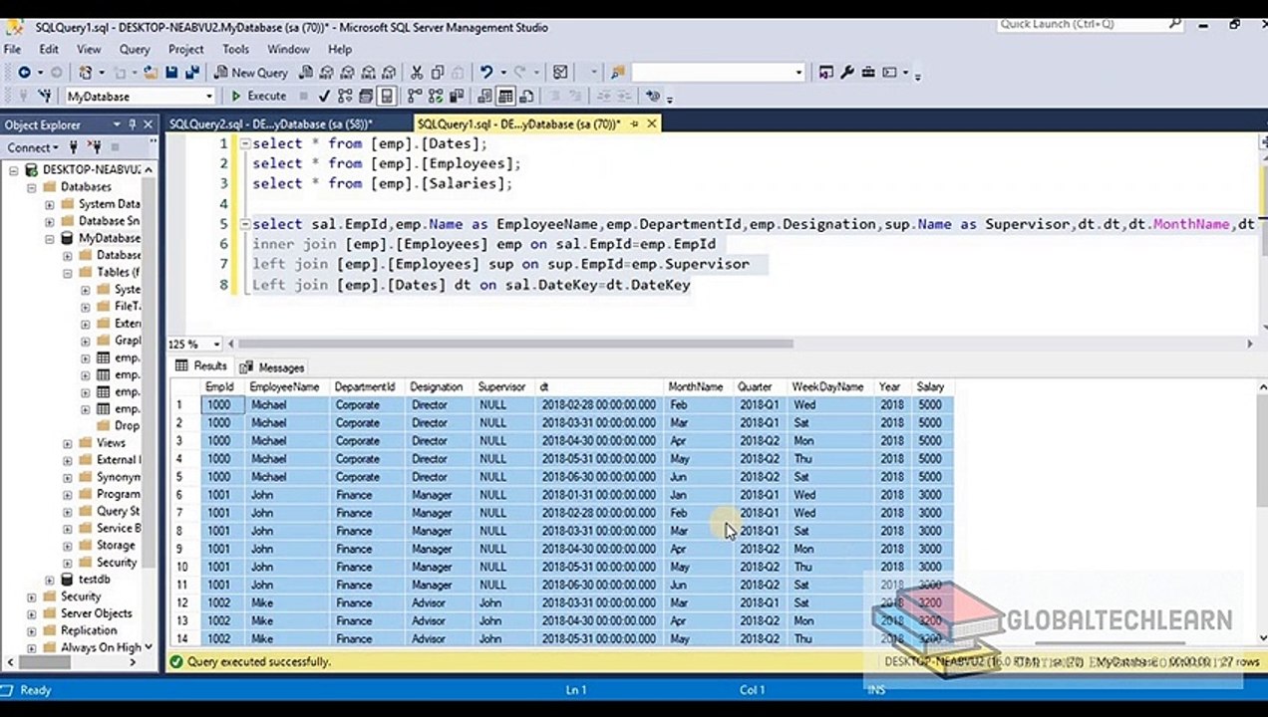Open the MyDatabase database dropdown
The width and height of the screenshot is (1268, 717).
tap(208, 97)
